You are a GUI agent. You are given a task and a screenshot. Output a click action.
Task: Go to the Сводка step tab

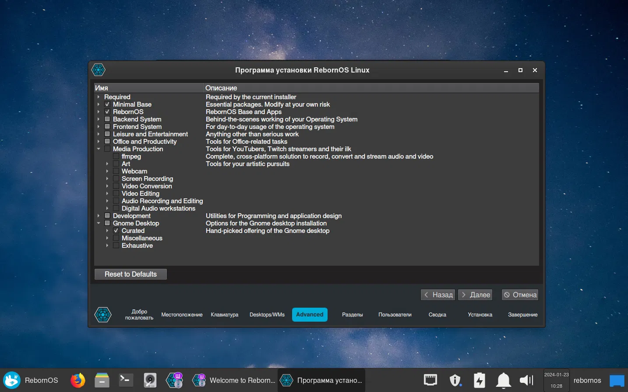click(437, 315)
